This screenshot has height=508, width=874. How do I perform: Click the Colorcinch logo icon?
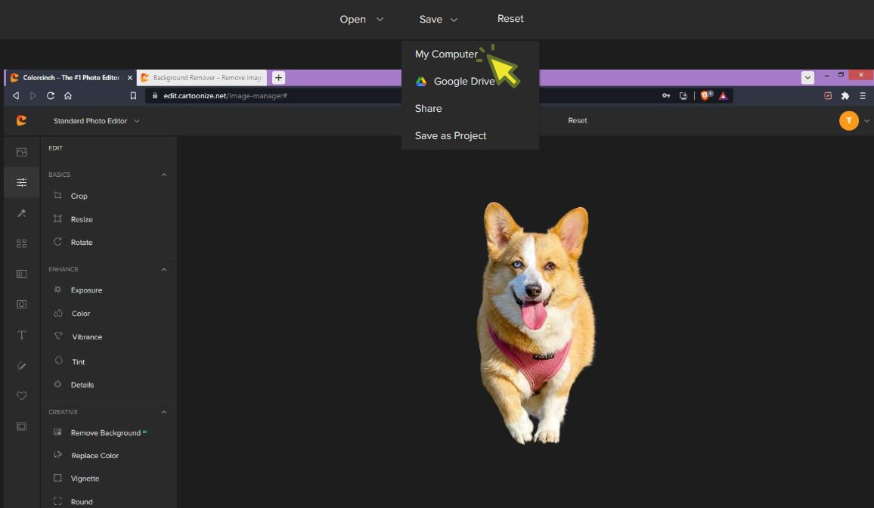pos(21,120)
